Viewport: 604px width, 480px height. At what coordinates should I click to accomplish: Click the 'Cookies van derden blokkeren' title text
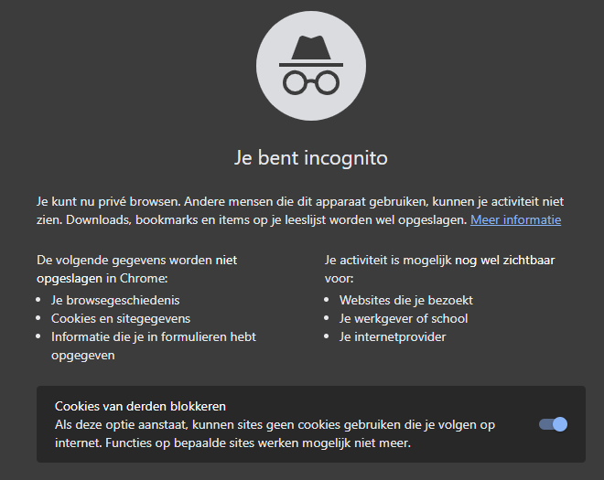click(x=140, y=406)
